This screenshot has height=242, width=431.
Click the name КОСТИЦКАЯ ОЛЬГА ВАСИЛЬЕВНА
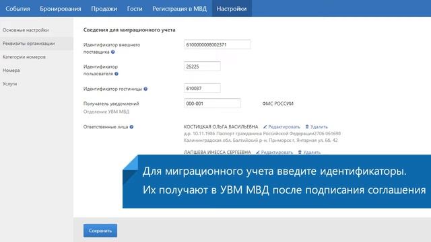221,127
